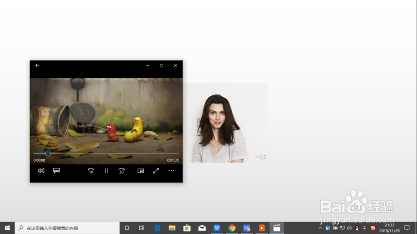This screenshot has width=417, height=234.
Task: Open the system volume tray icon
Action: pos(349,228)
